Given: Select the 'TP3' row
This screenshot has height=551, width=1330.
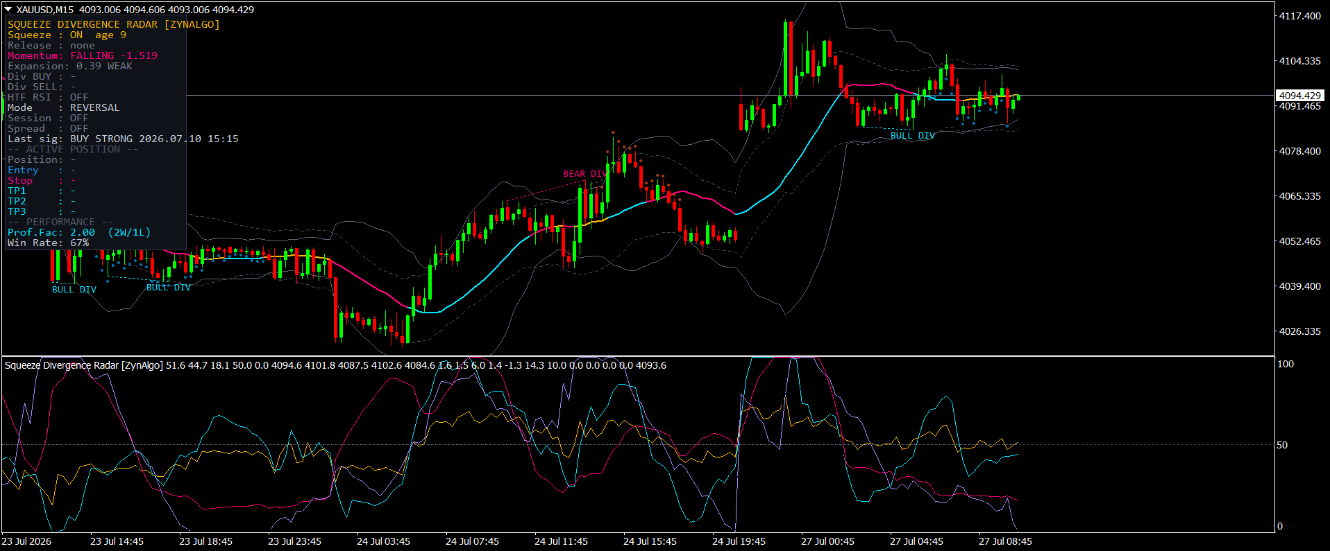Looking at the screenshot, I should coord(42,211).
